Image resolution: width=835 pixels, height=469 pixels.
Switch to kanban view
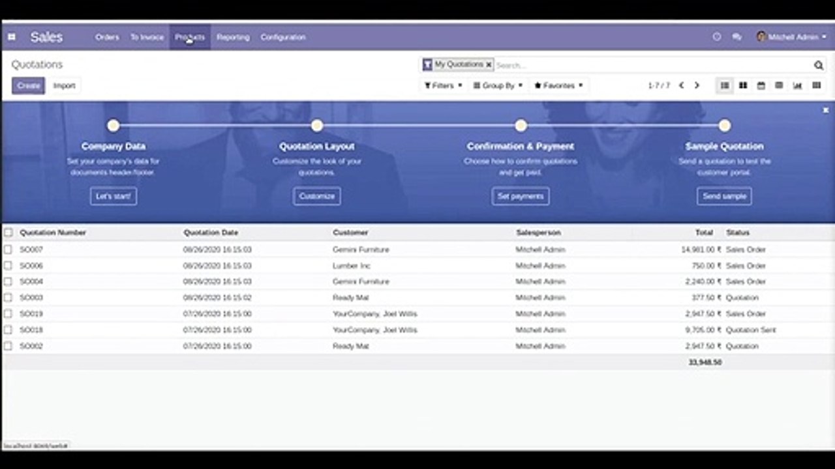point(743,85)
